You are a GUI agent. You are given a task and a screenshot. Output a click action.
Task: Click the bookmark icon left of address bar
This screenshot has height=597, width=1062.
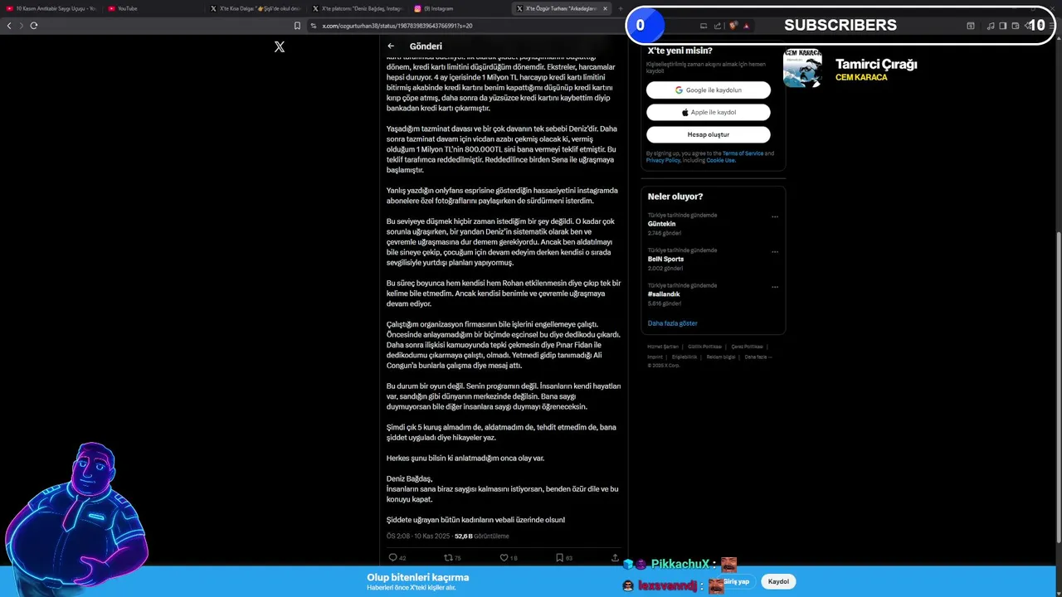(x=298, y=26)
